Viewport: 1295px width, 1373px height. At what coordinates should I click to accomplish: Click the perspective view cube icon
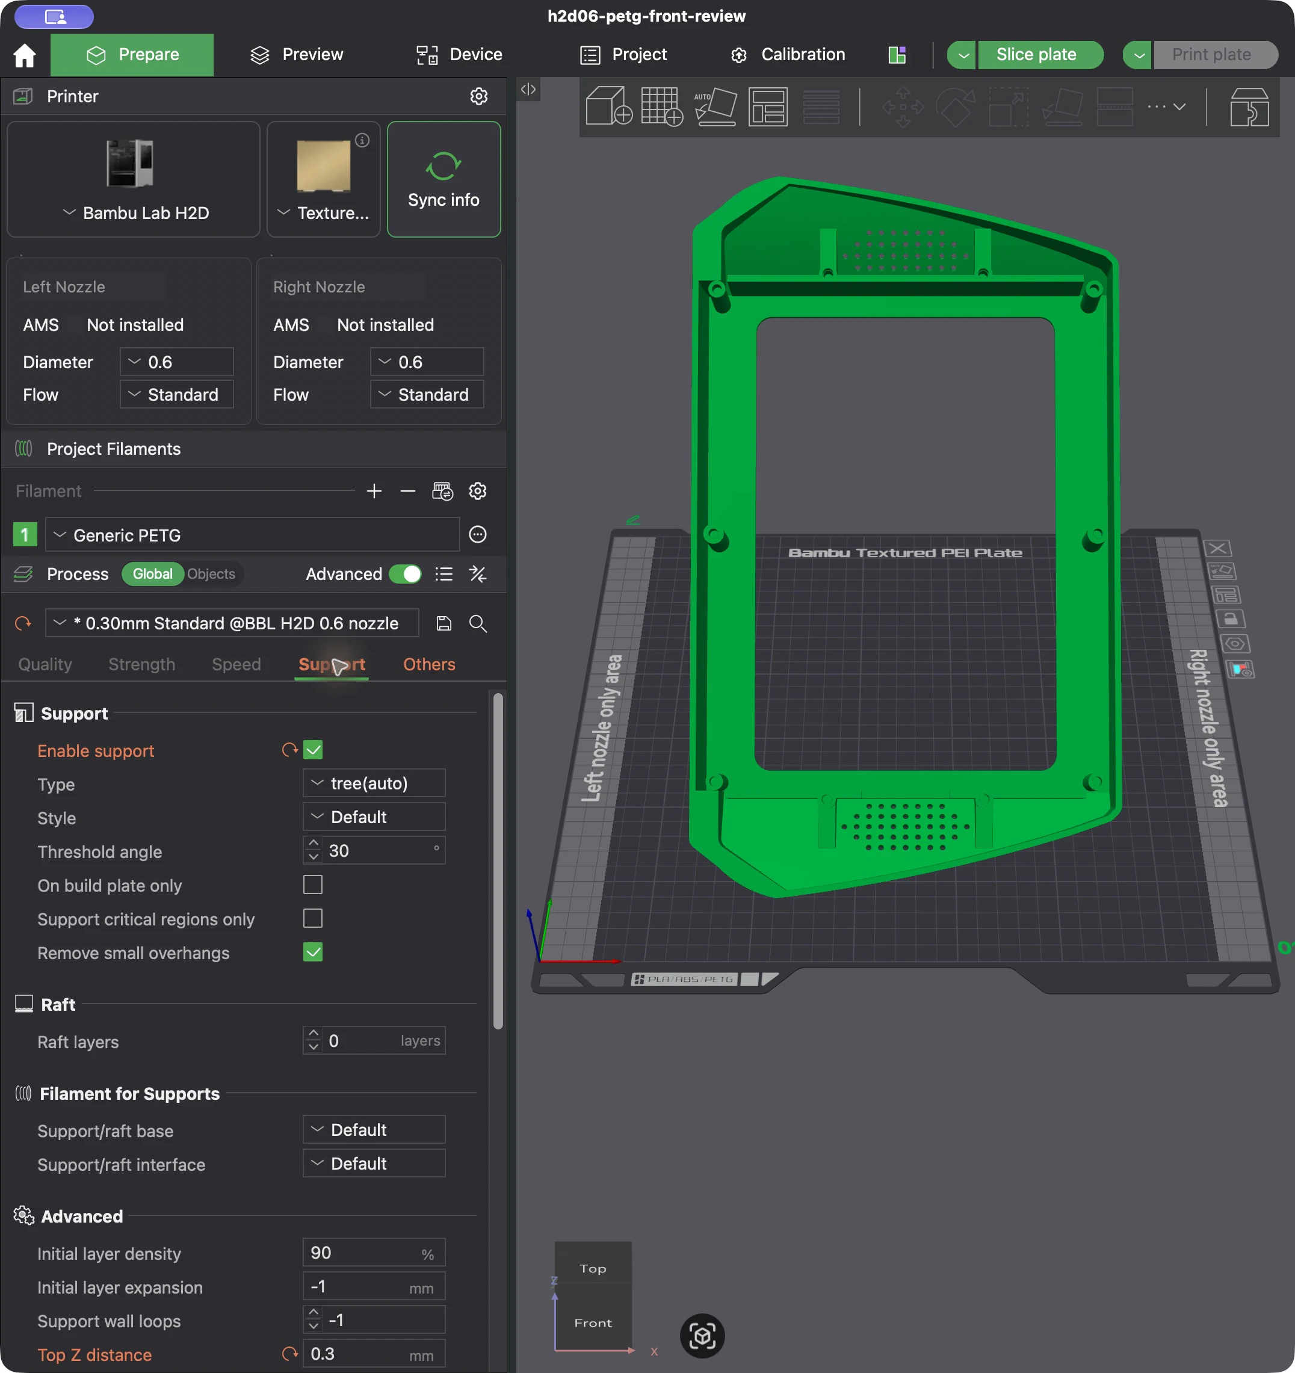pos(702,1336)
